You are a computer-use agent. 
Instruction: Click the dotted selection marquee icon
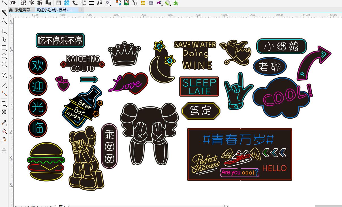click(108, 3)
